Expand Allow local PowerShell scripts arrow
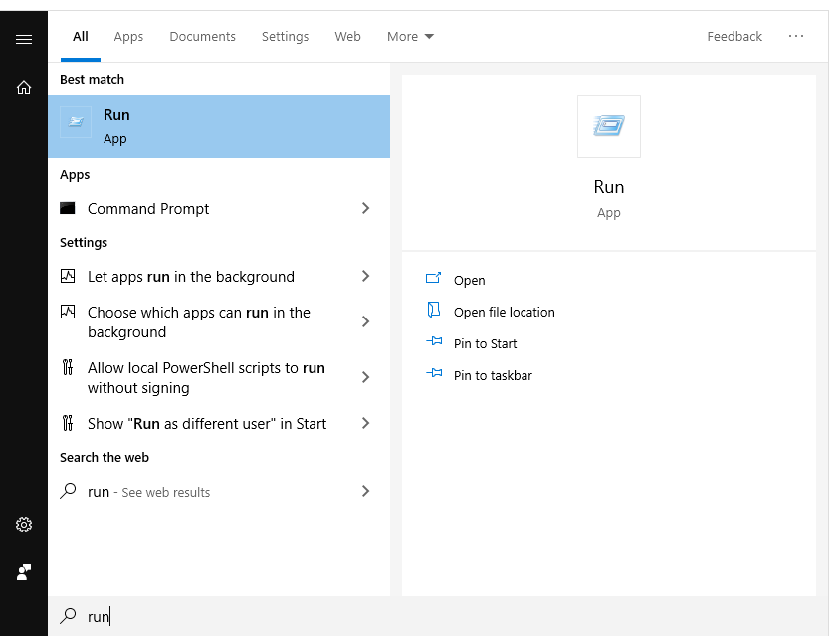The image size is (839, 636). (365, 377)
